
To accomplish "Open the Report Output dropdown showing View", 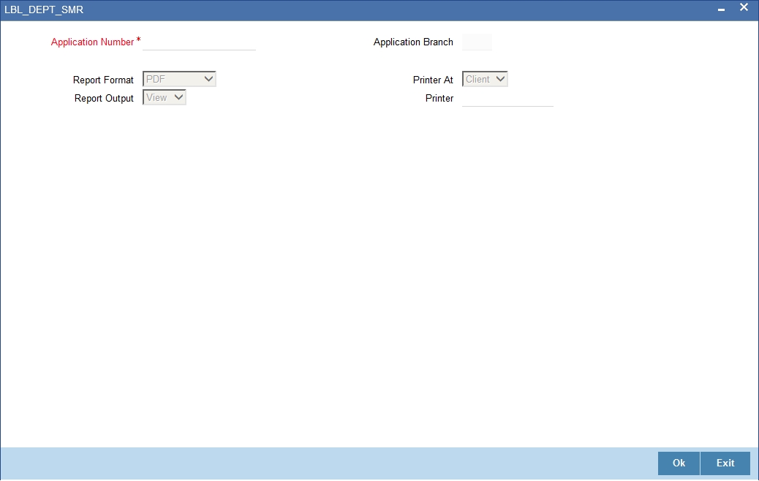I will point(164,97).
